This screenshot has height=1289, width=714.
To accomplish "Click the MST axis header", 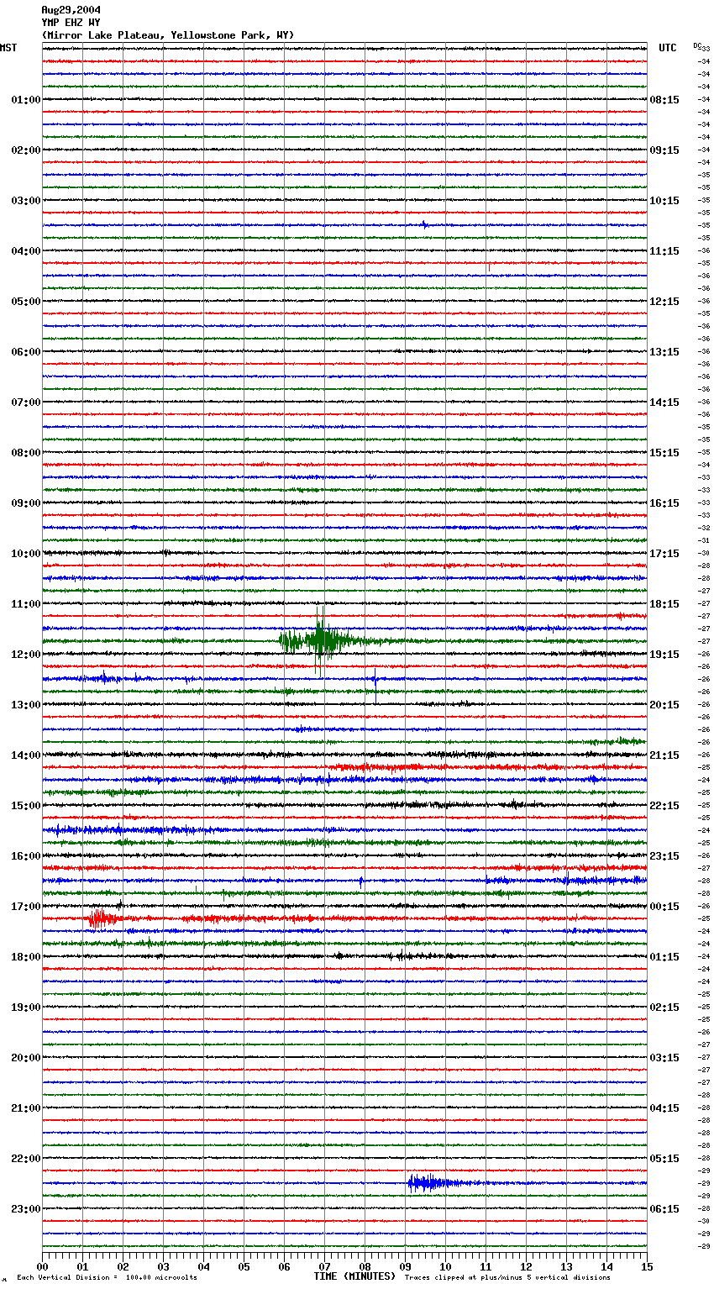I will [x=8, y=48].
